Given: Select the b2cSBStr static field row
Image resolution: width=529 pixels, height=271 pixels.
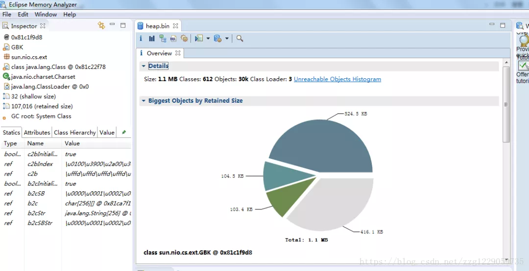Looking at the screenshot, I should point(66,223).
